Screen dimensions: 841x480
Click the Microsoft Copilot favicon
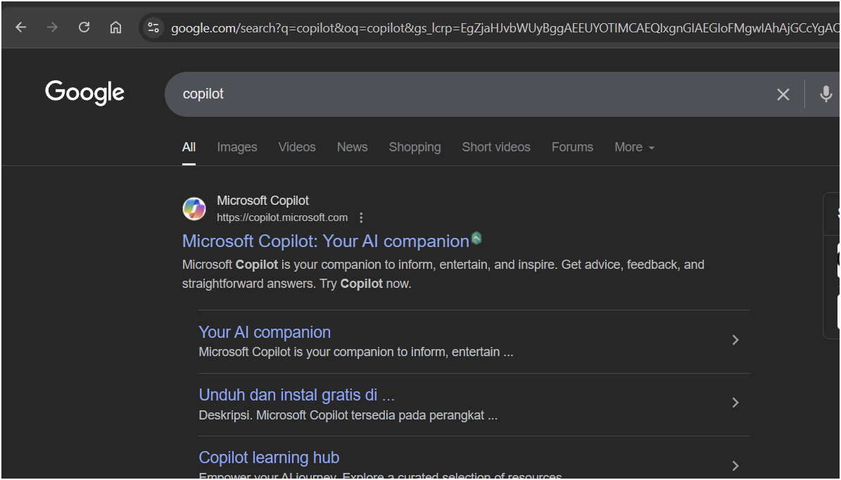(194, 208)
